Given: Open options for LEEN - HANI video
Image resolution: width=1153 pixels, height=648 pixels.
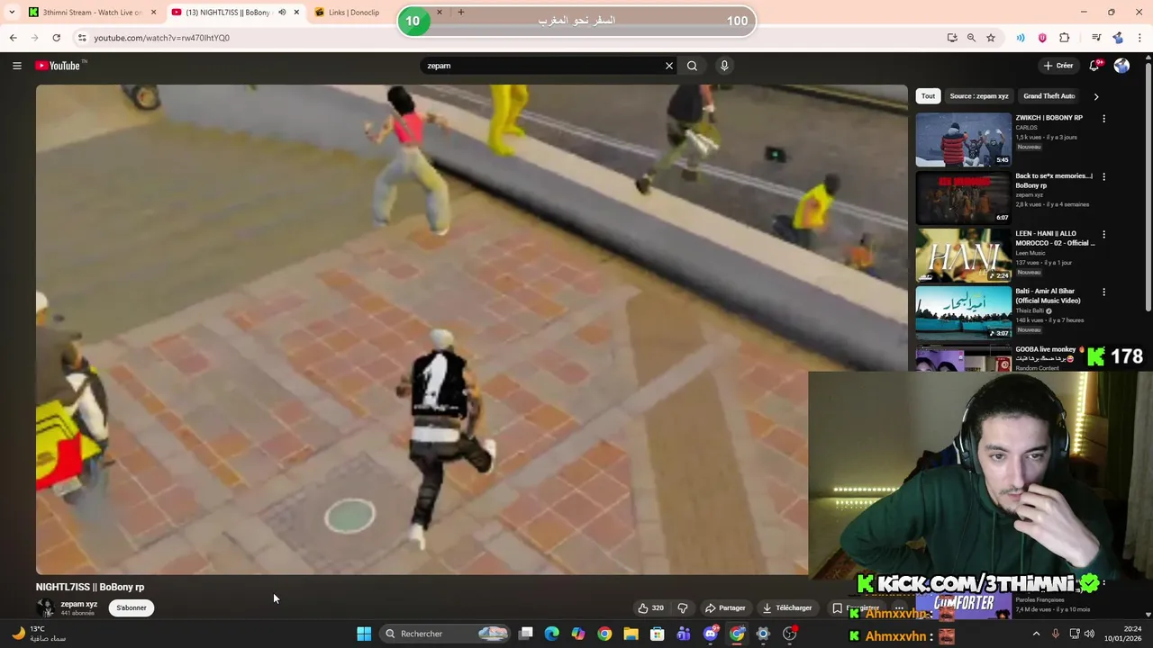Looking at the screenshot, I should (1104, 234).
